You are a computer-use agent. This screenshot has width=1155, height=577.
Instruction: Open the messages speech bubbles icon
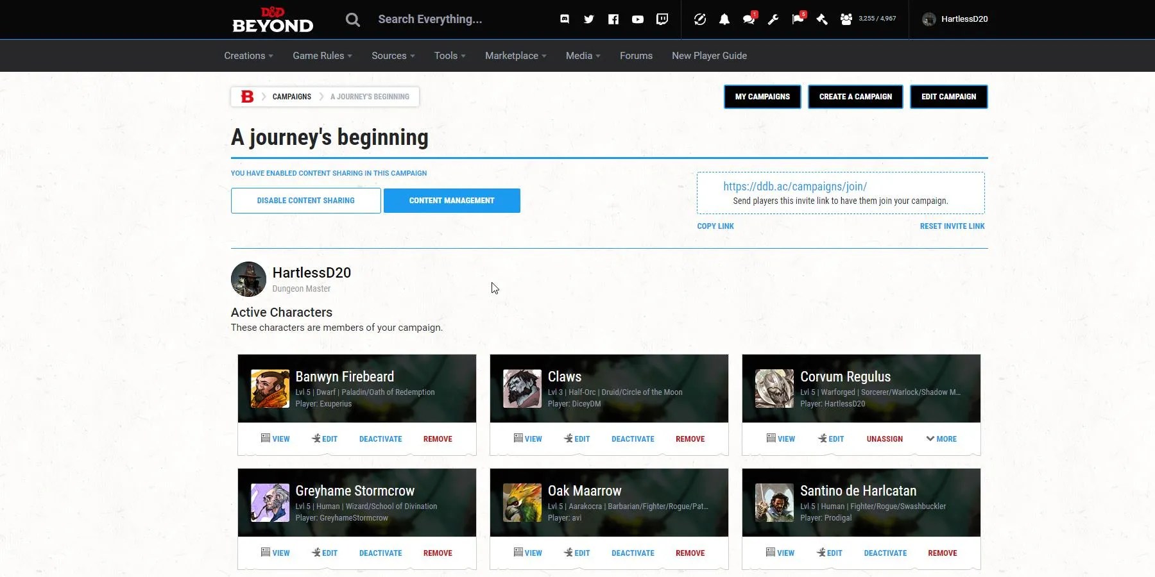tap(749, 19)
